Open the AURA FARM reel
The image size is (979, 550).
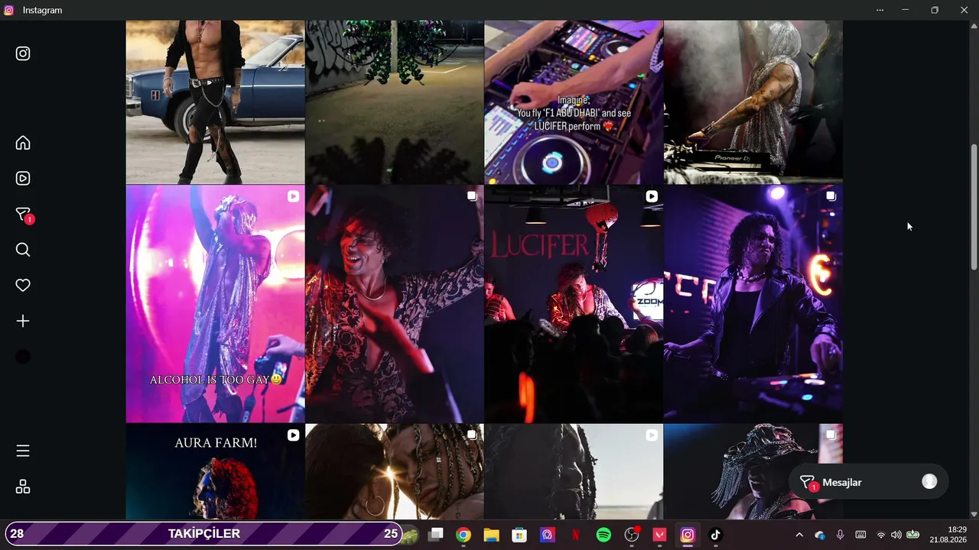tap(215, 472)
